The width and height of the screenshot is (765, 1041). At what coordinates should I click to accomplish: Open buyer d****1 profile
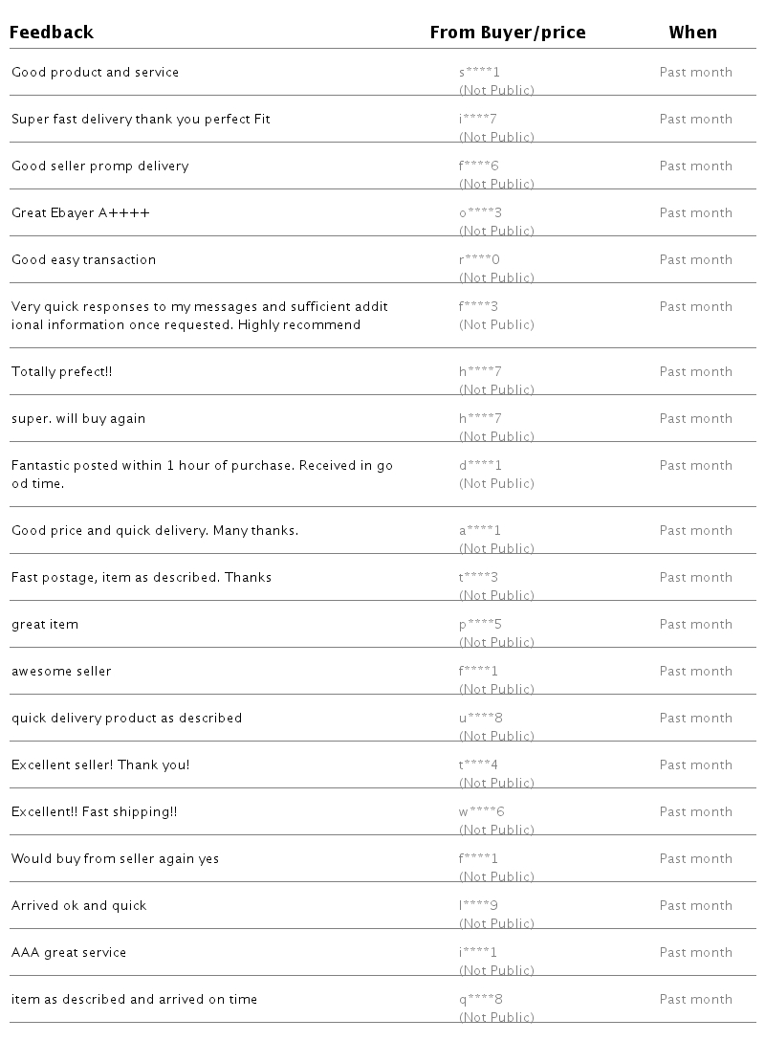tap(480, 466)
